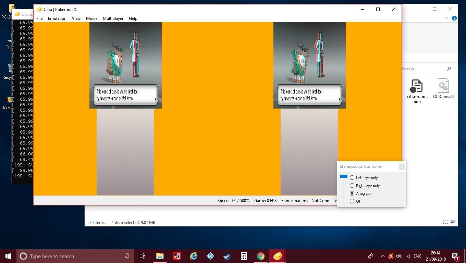
Task: Open Task View
Action: tap(143, 256)
